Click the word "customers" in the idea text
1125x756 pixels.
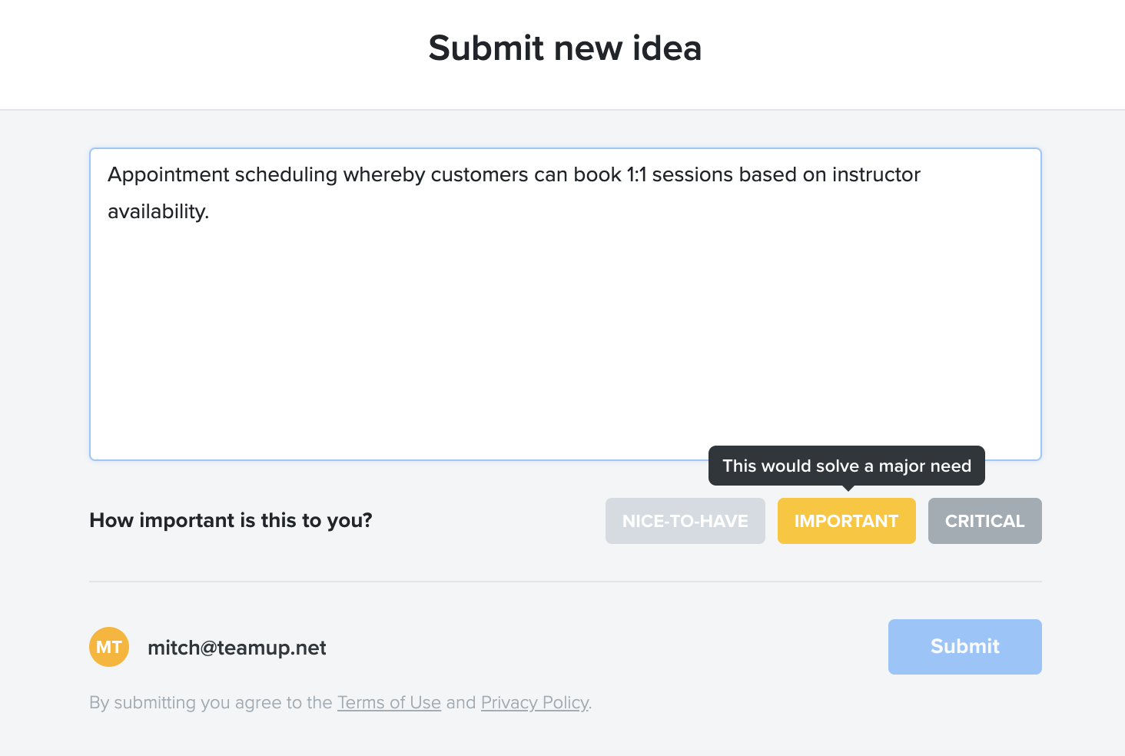[x=480, y=175]
